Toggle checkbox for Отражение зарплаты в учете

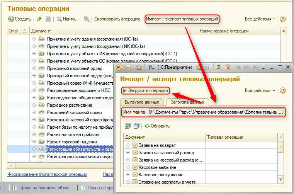click(x=135, y=182)
